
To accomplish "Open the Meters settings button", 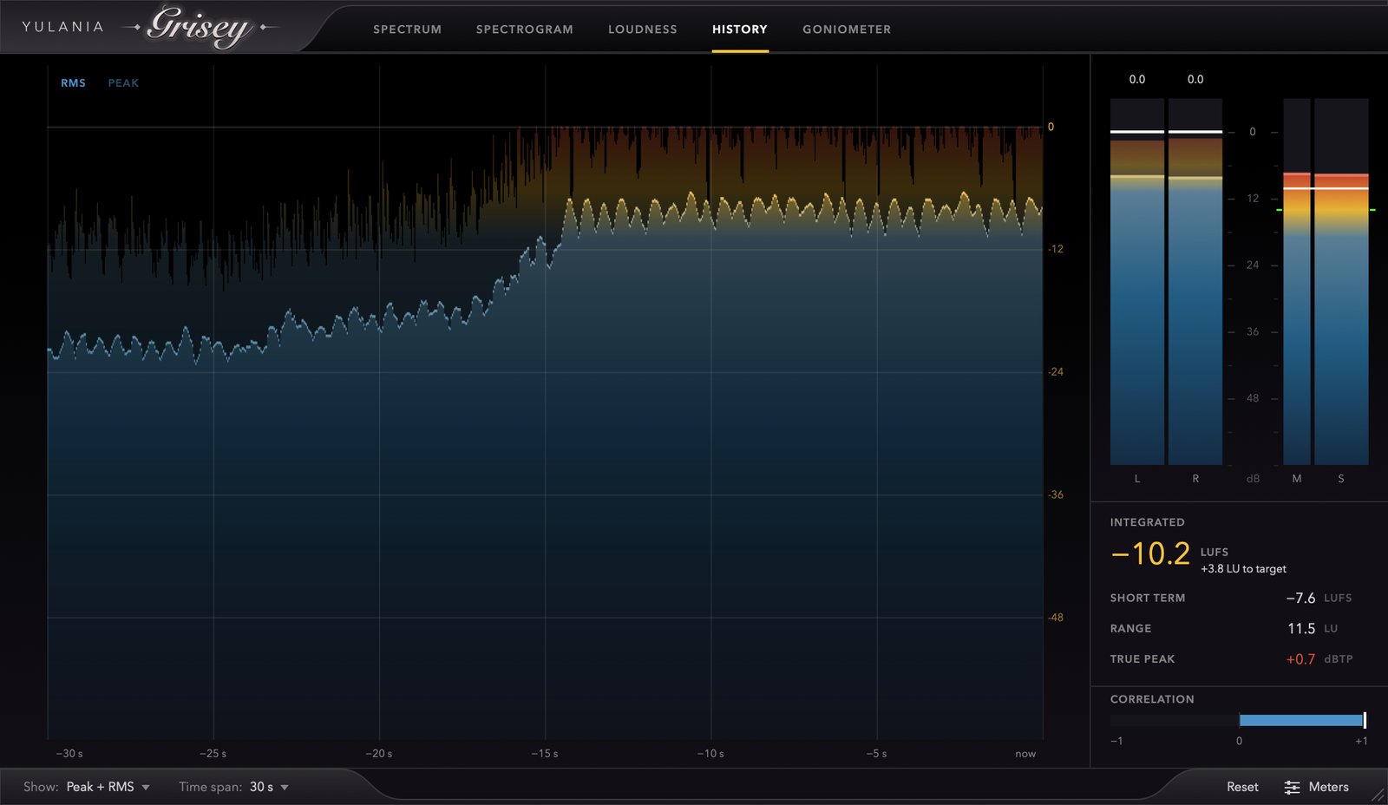I will [x=1317, y=787].
